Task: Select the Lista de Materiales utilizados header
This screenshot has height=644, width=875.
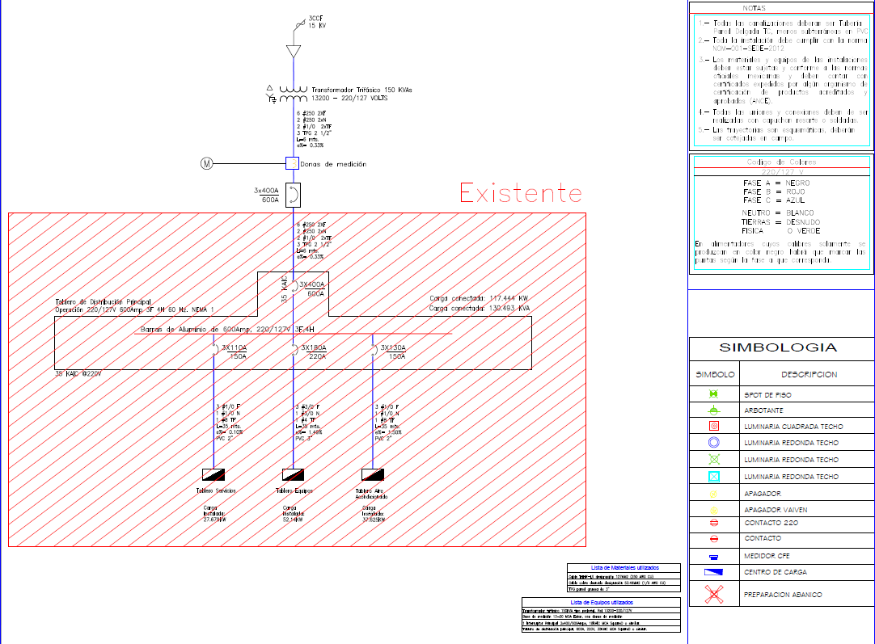Action: [624, 568]
